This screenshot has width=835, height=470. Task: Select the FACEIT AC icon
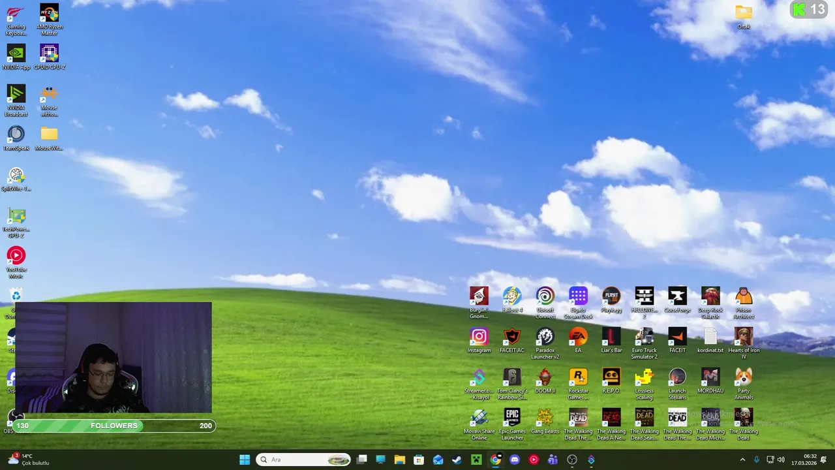(x=512, y=341)
